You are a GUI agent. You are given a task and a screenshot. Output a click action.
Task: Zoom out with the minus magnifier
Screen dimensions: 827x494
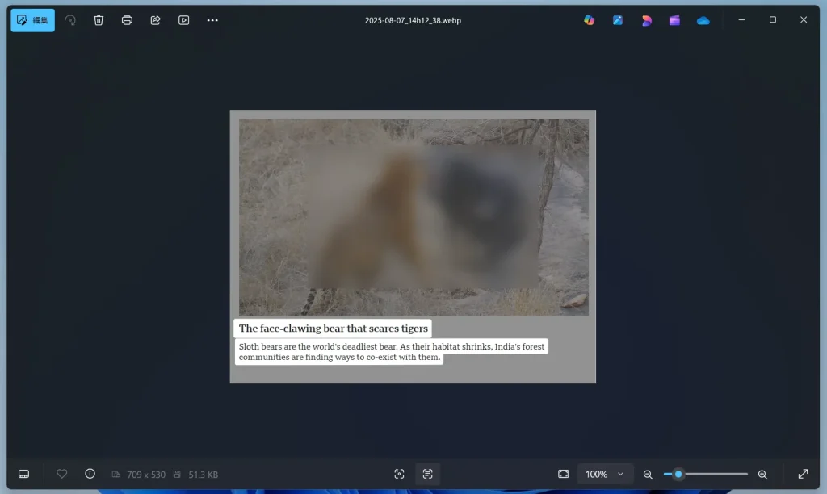click(x=648, y=475)
